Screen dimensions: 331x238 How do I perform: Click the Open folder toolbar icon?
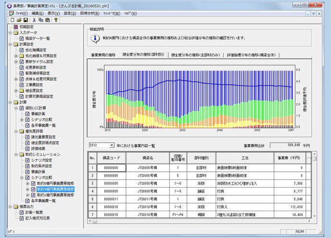[x=19, y=20]
